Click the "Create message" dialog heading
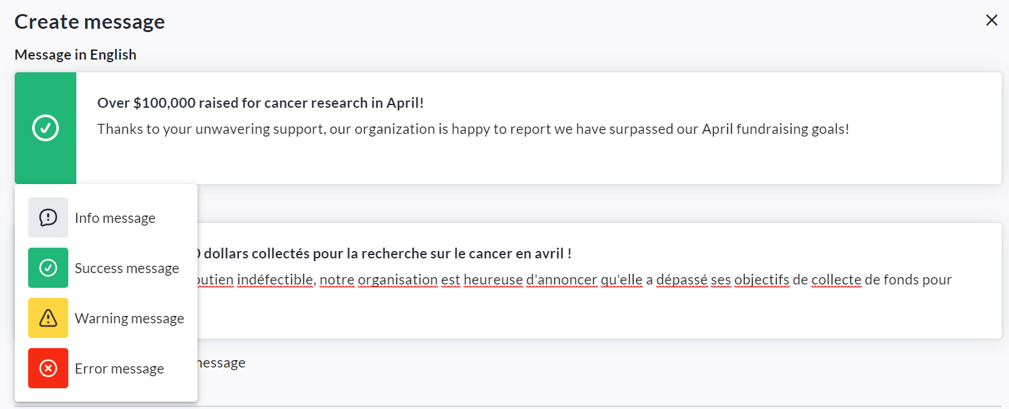 90,21
